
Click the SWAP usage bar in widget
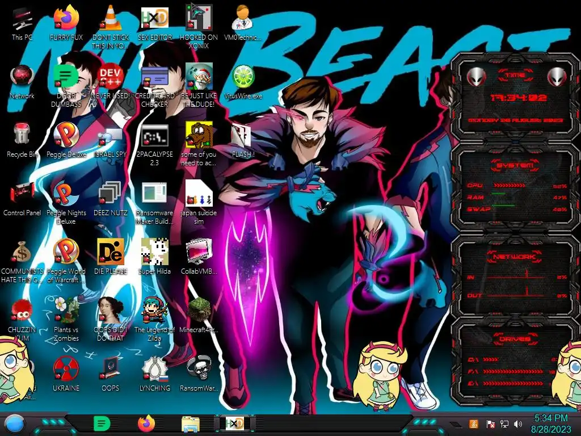click(503, 206)
